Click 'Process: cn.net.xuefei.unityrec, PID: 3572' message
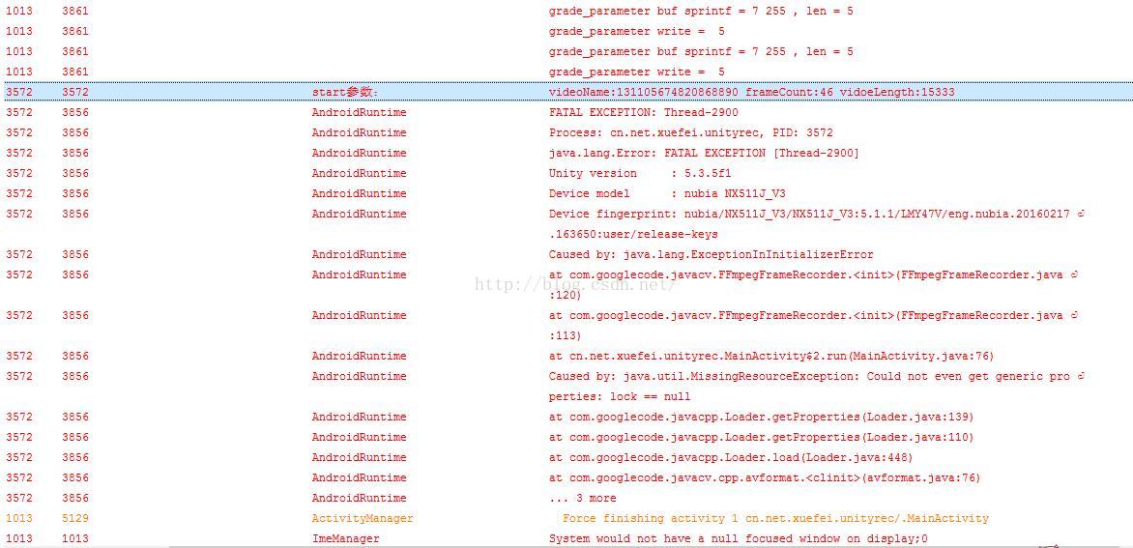1133x548 pixels. pyautogui.click(x=691, y=132)
